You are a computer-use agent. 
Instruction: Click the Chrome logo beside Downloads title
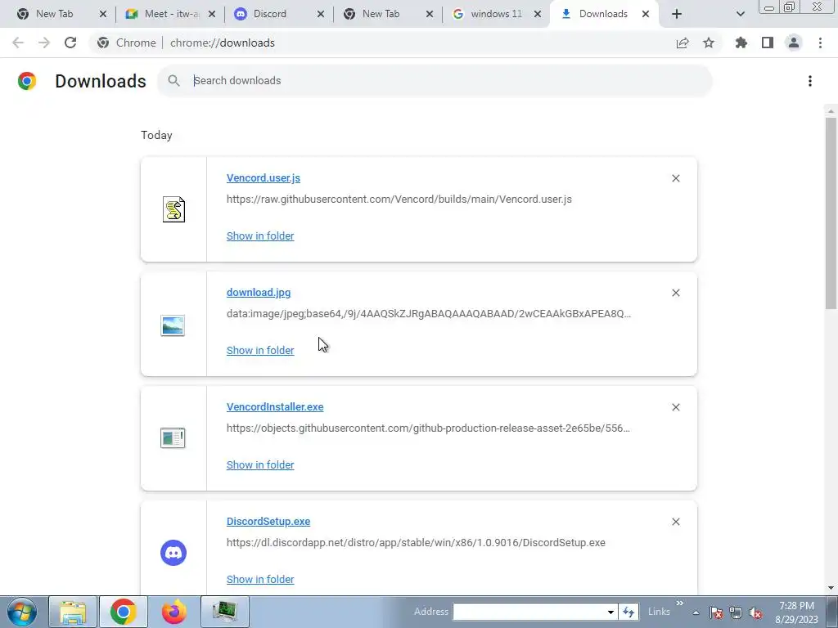click(27, 81)
